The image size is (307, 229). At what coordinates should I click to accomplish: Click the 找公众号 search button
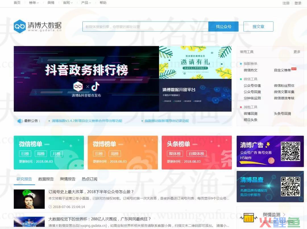click(x=223, y=27)
